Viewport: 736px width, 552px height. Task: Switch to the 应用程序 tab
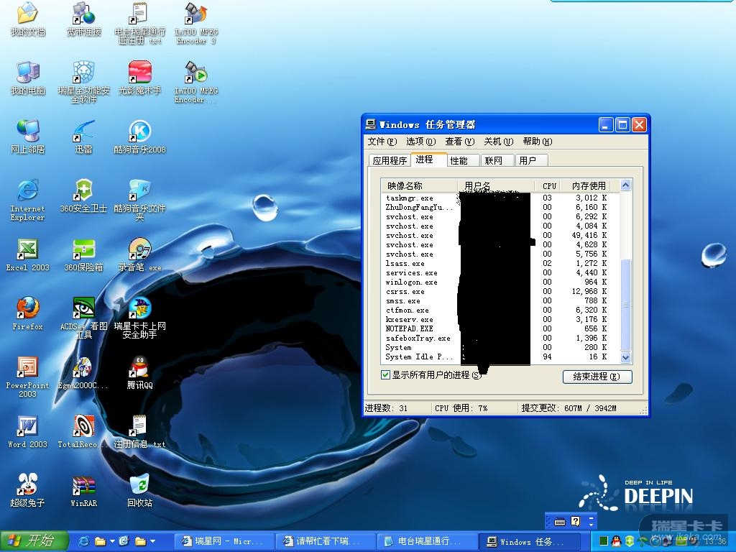coord(390,160)
